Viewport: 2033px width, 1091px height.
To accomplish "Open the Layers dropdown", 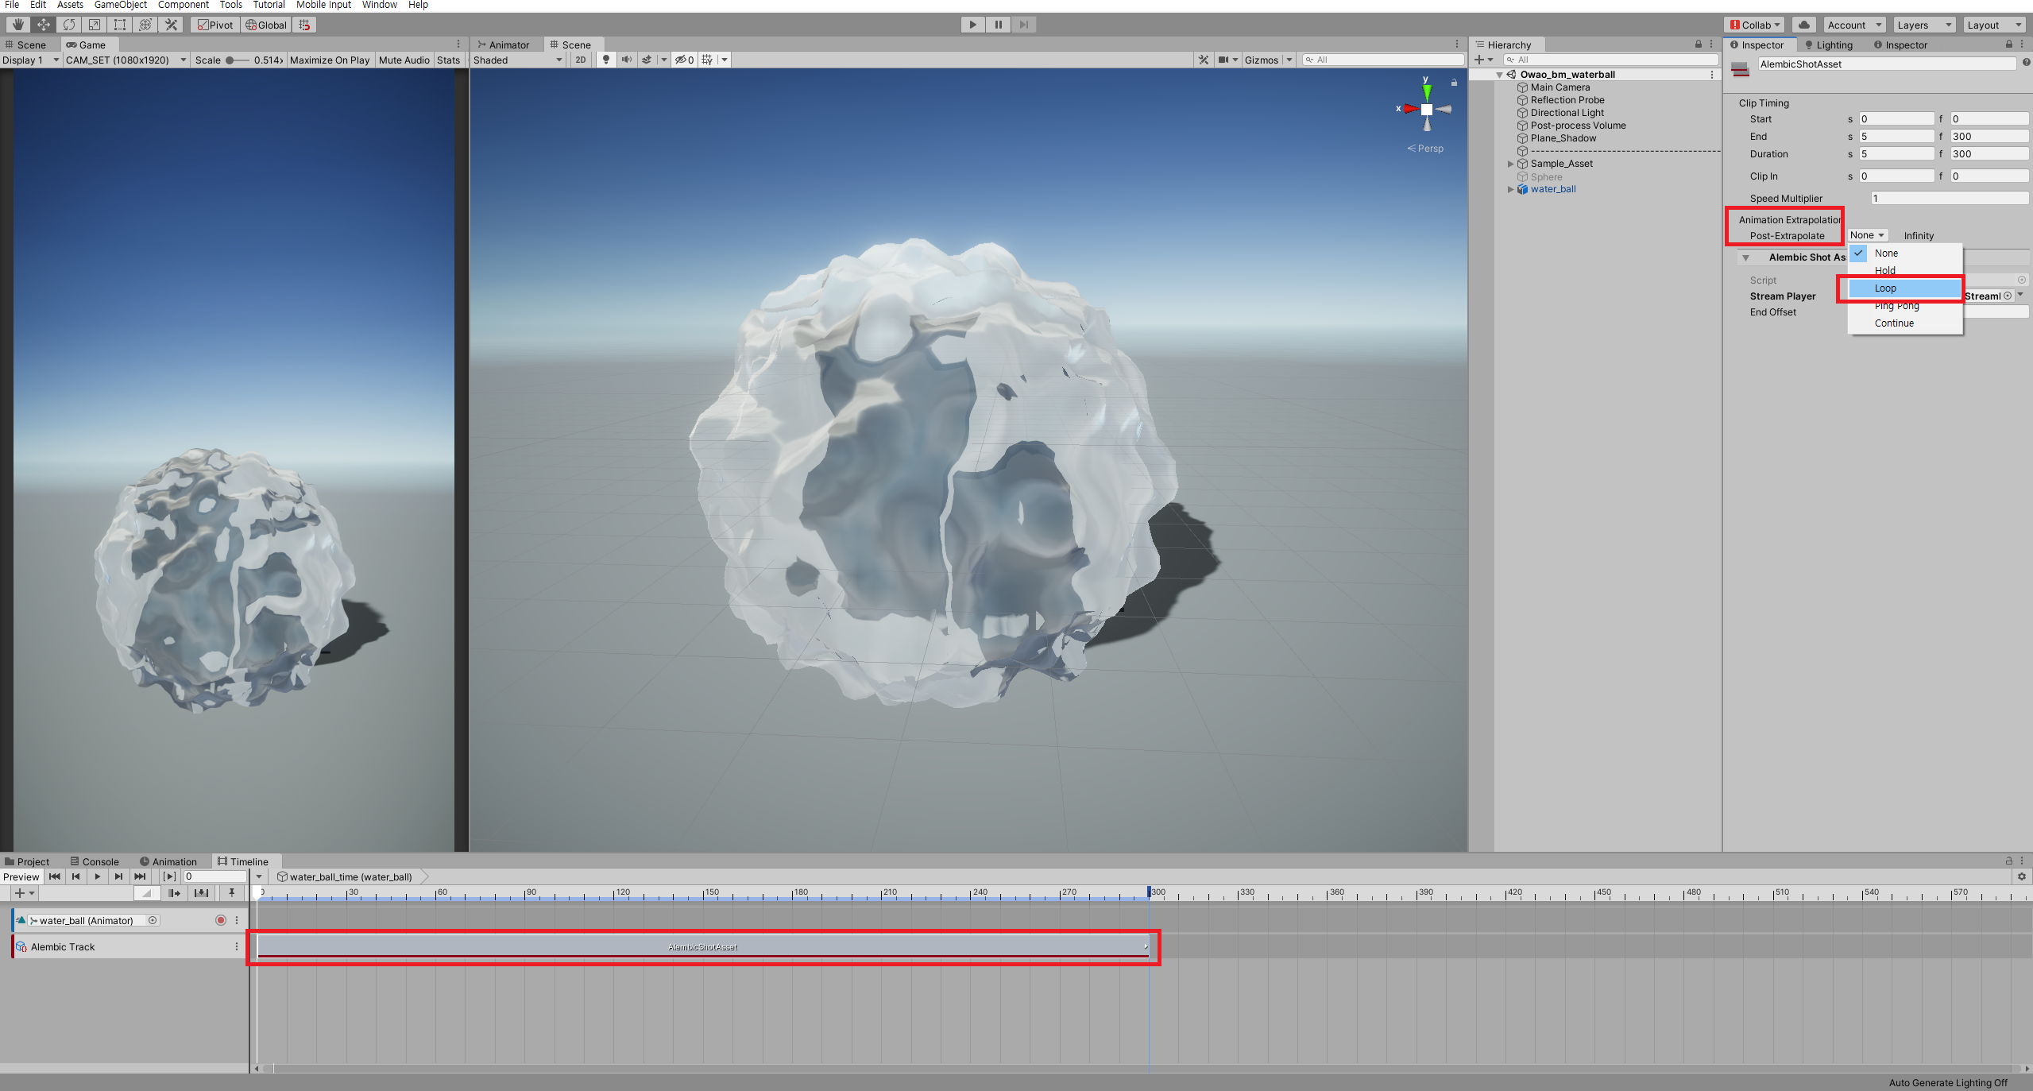I will click(x=1923, y=25).
